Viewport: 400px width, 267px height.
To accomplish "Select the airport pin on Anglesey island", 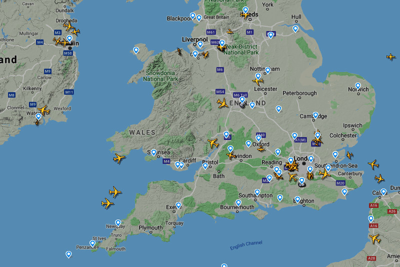I will [136, 50].
